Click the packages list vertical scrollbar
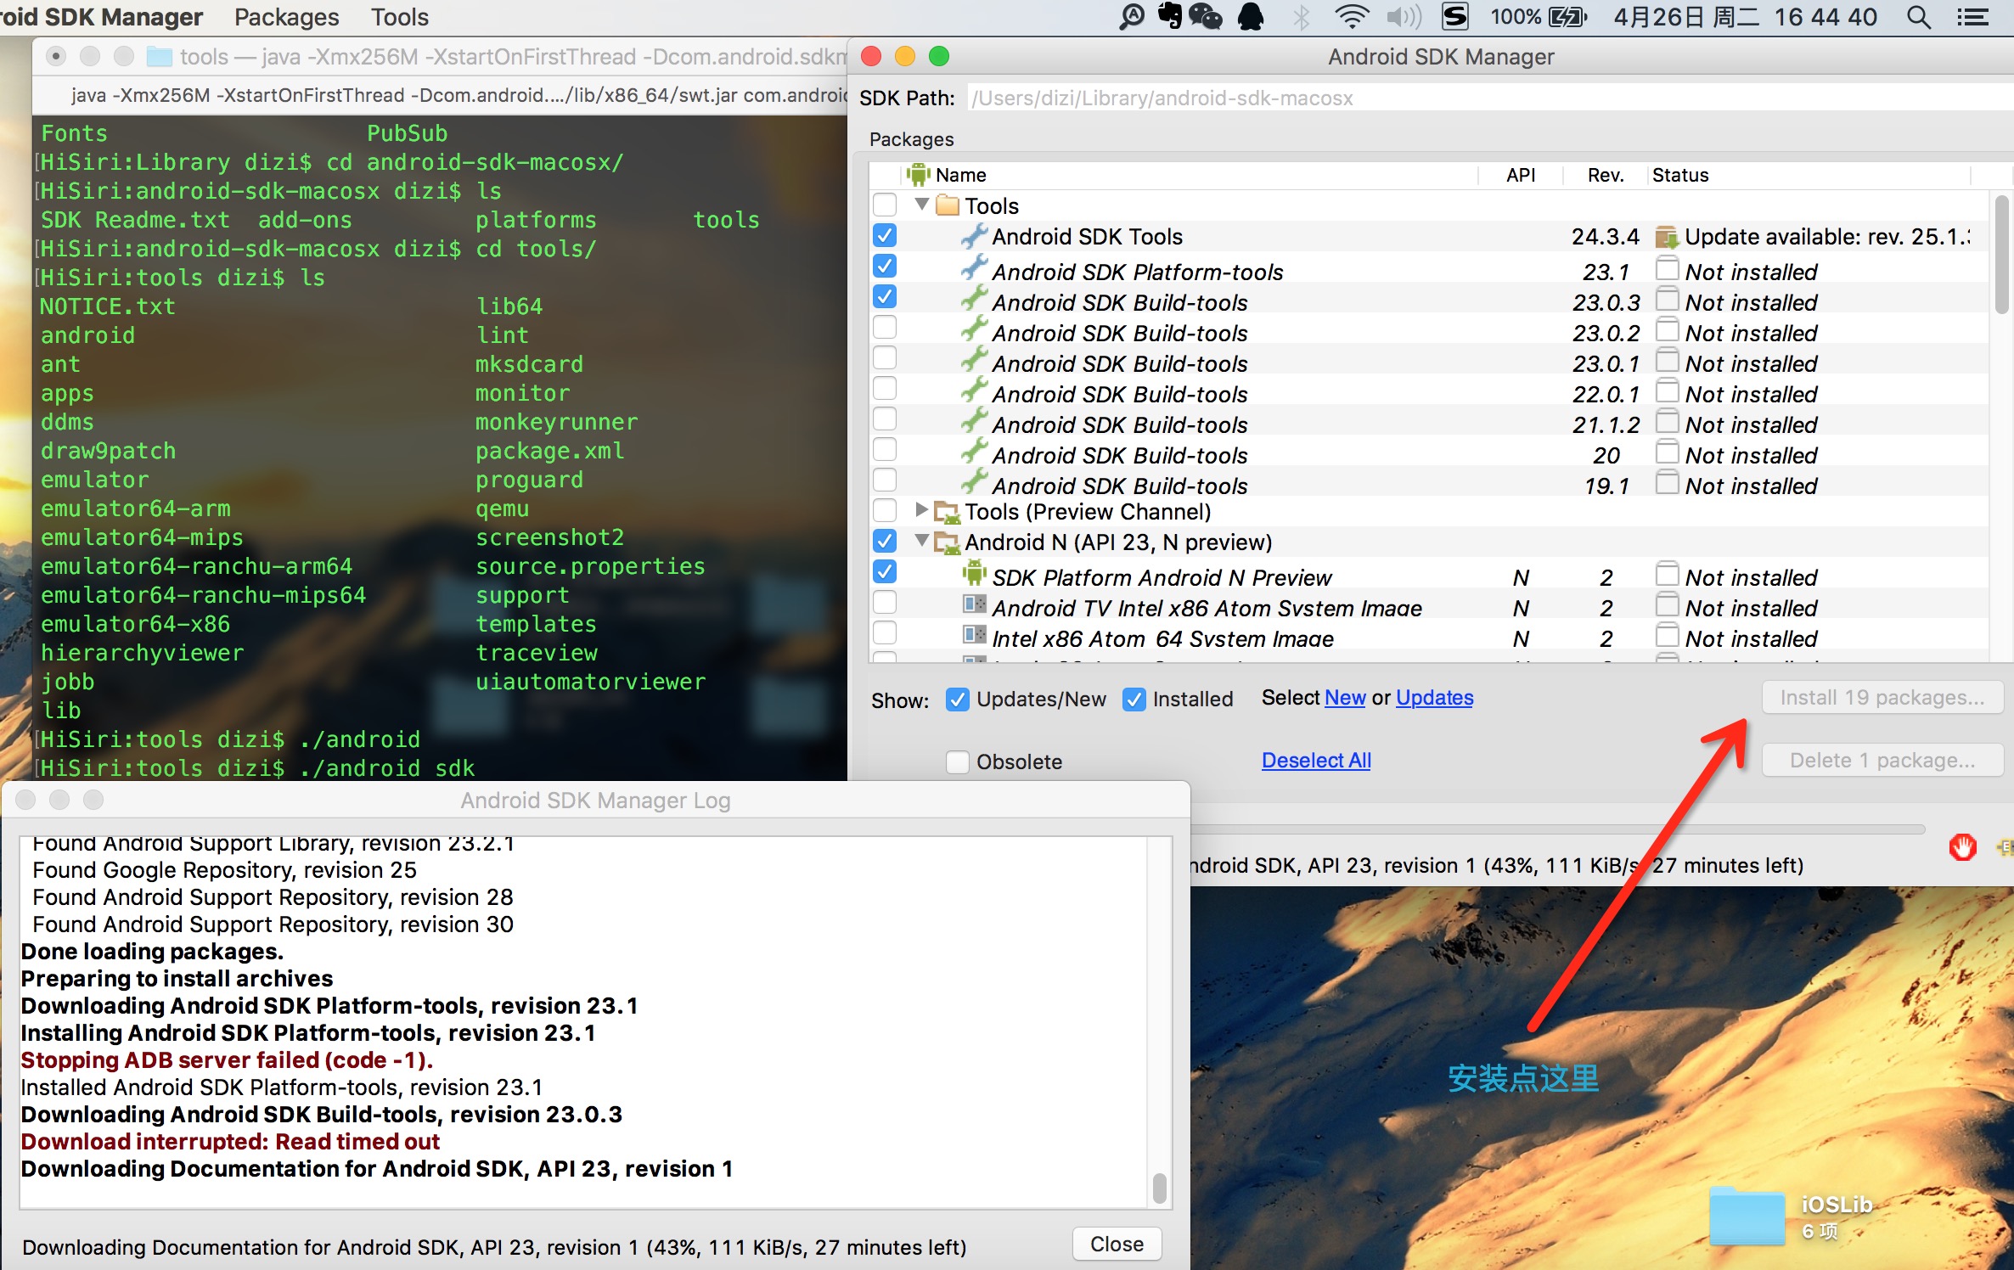Image resolution: width=2014 pixels, height=1270 pixels. [2002, 255]
